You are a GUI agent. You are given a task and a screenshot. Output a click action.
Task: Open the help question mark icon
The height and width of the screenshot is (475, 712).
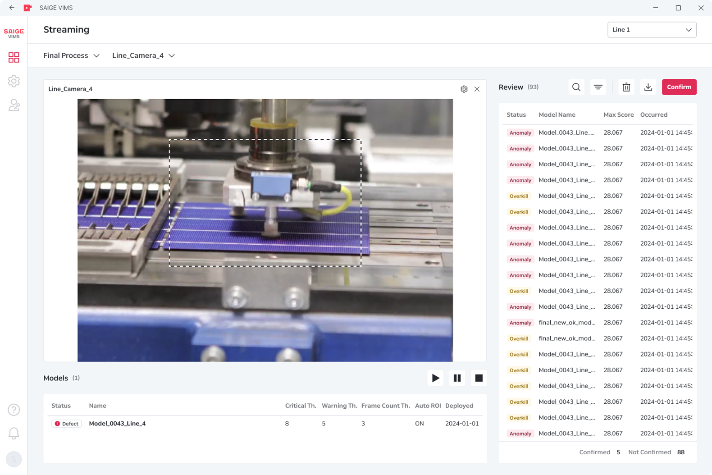pyautogui.click(x=14, y=410)
